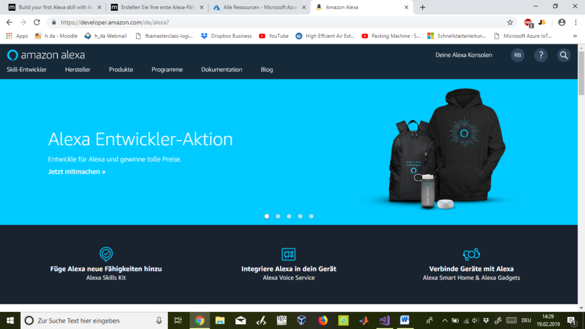
Task: Focus the browser address bar
Action: coord(282,22)
